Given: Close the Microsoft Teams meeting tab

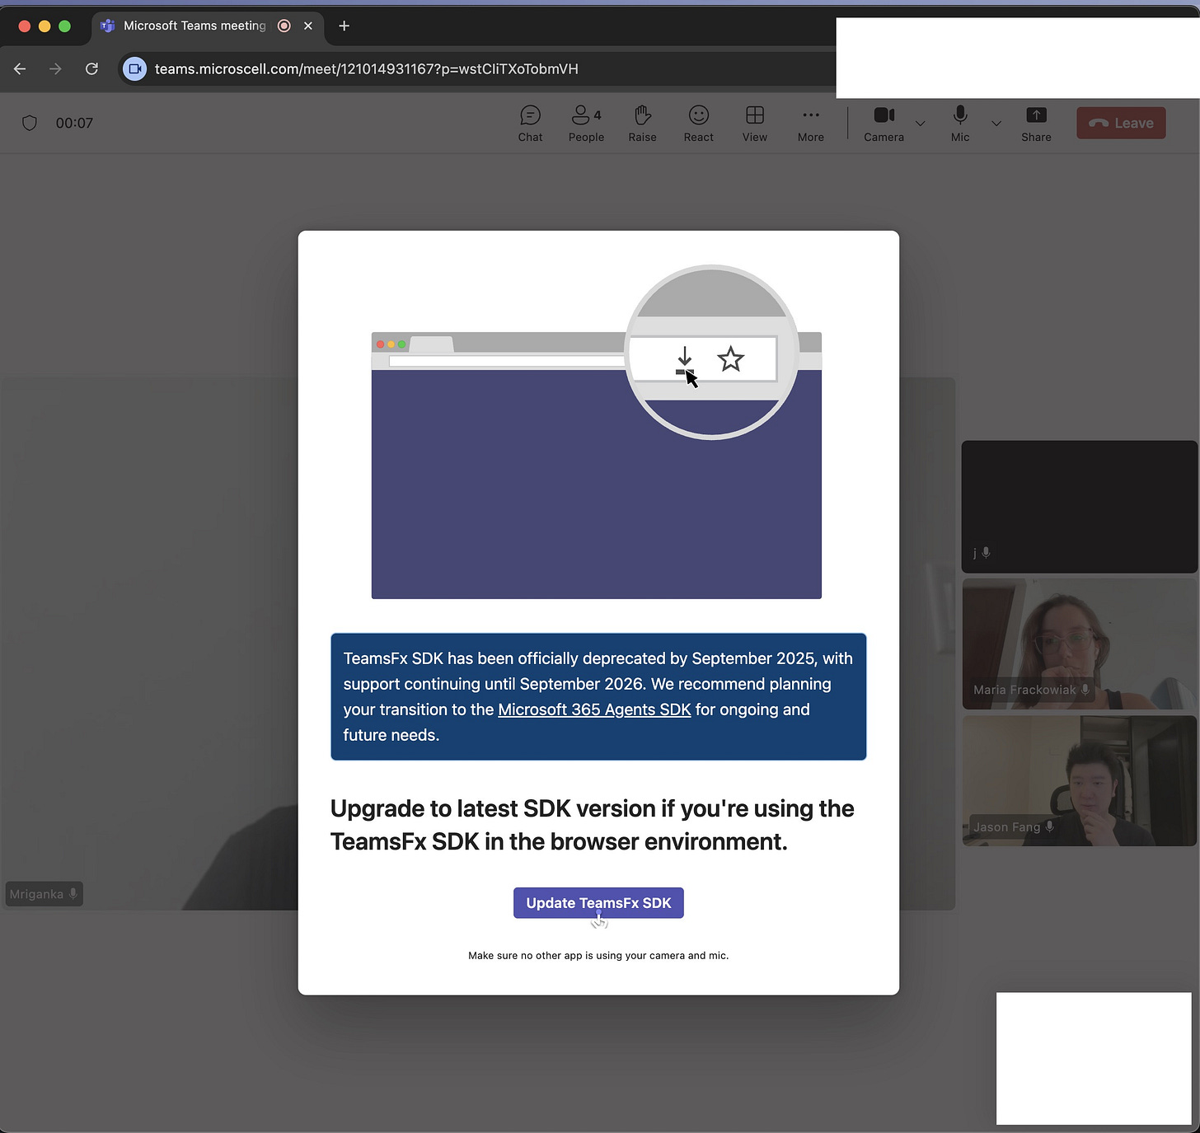Looking at the screenshot, I should (x=308, y=26).
